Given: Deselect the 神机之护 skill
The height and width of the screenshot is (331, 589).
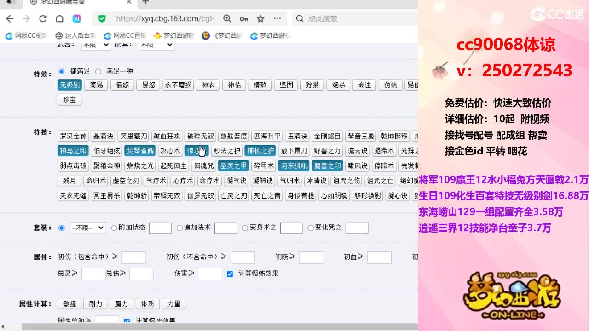Looking at the screenshot, I should click(x=260, y=151).
